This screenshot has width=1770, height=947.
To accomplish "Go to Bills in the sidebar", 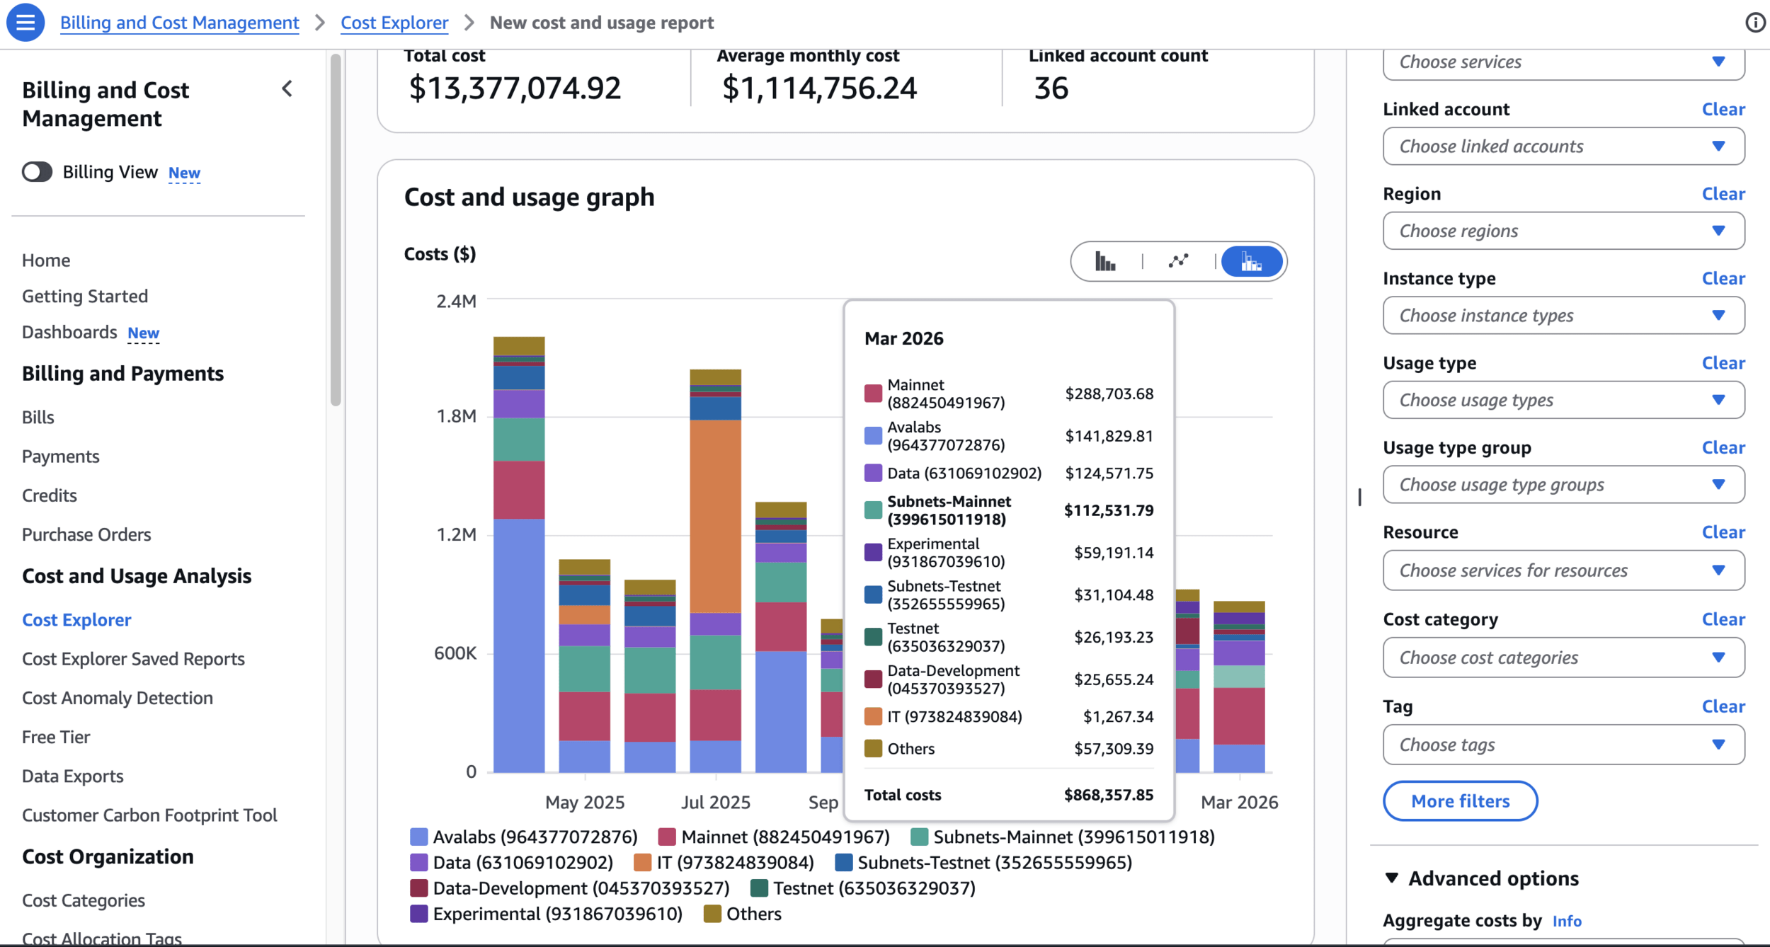I will [x=38, y=418].
